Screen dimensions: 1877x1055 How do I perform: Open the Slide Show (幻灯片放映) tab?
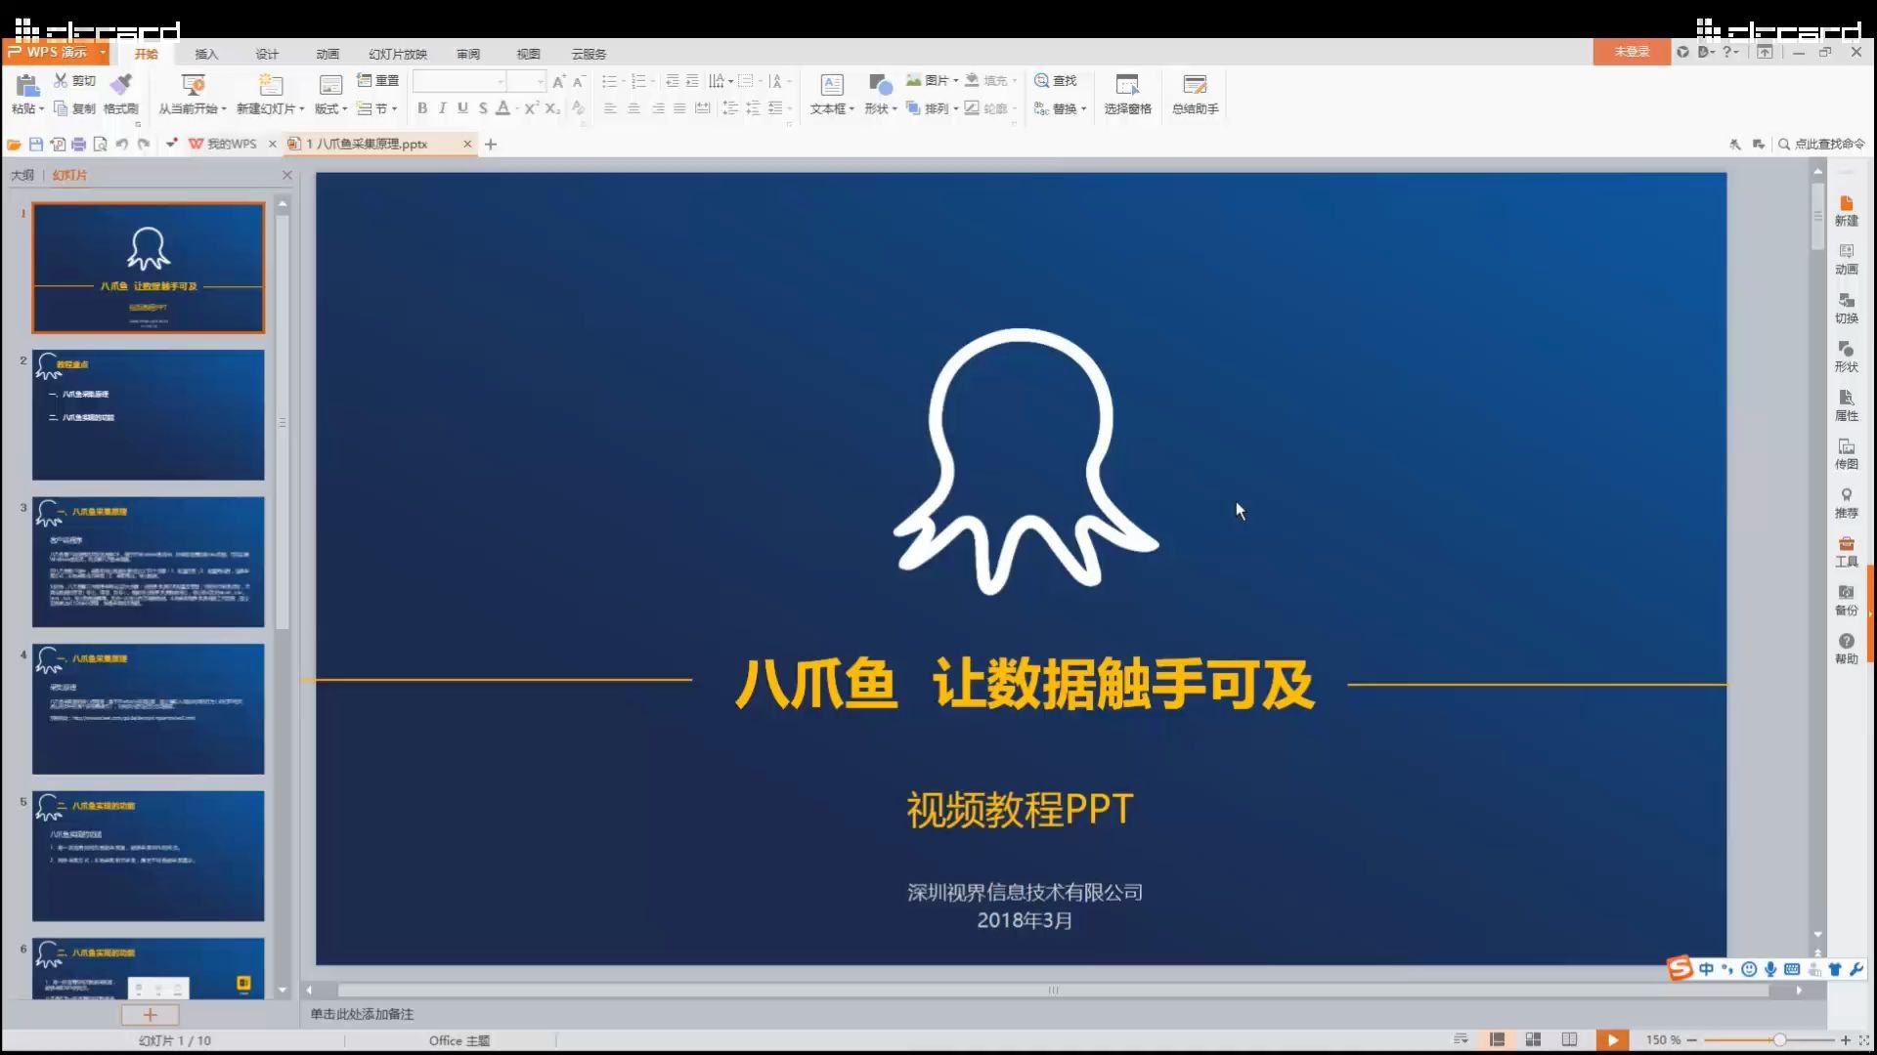(398, 54)
